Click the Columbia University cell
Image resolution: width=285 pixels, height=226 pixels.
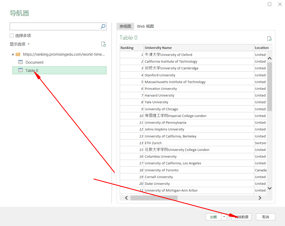(199, 156)
